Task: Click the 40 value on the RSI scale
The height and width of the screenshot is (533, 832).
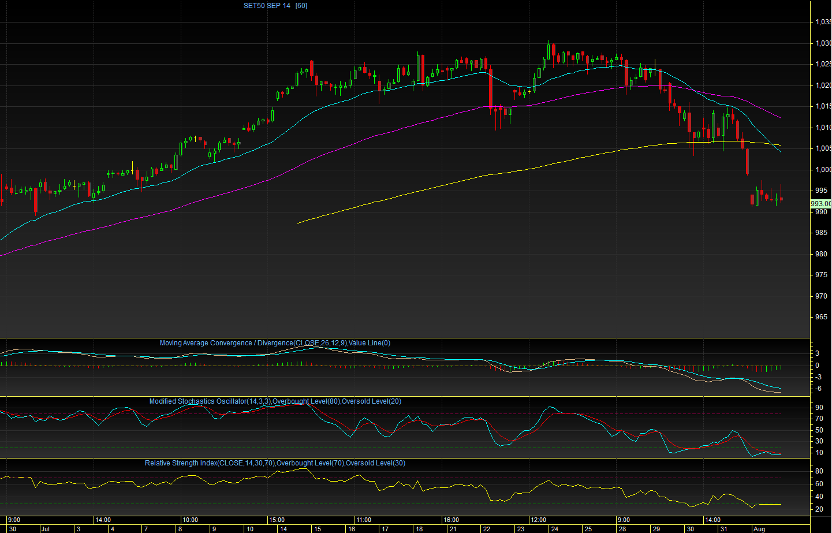Action: click(x=819, y=497)
